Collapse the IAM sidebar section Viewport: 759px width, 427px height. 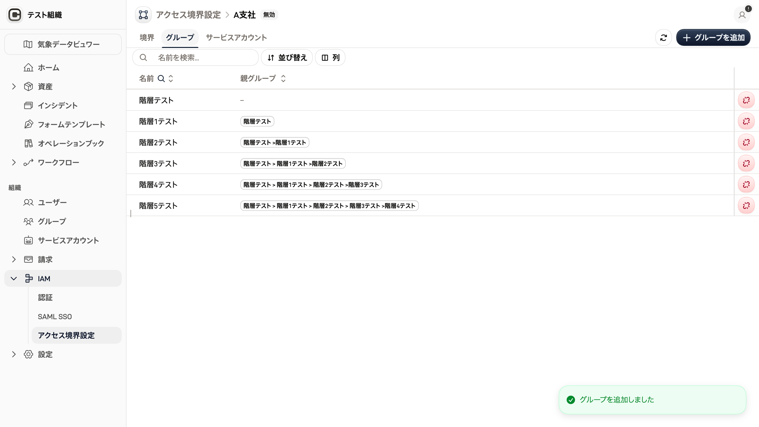tap(14, 279)
